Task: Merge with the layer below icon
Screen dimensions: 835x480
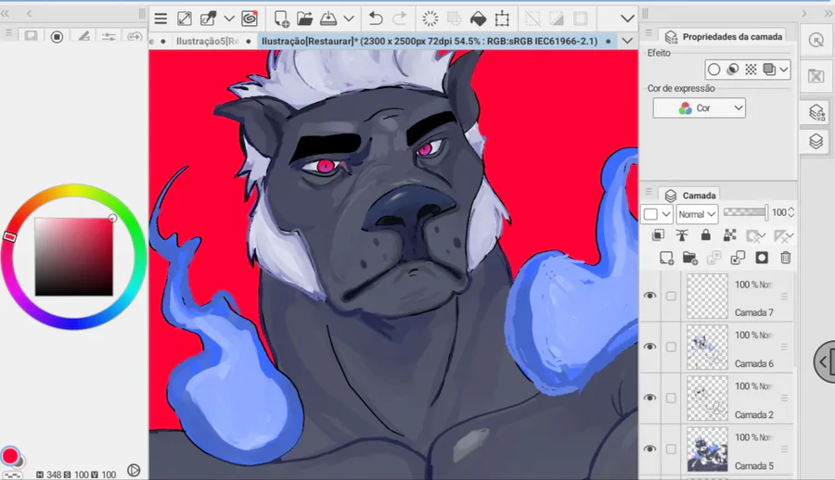Action: (738, 259)
